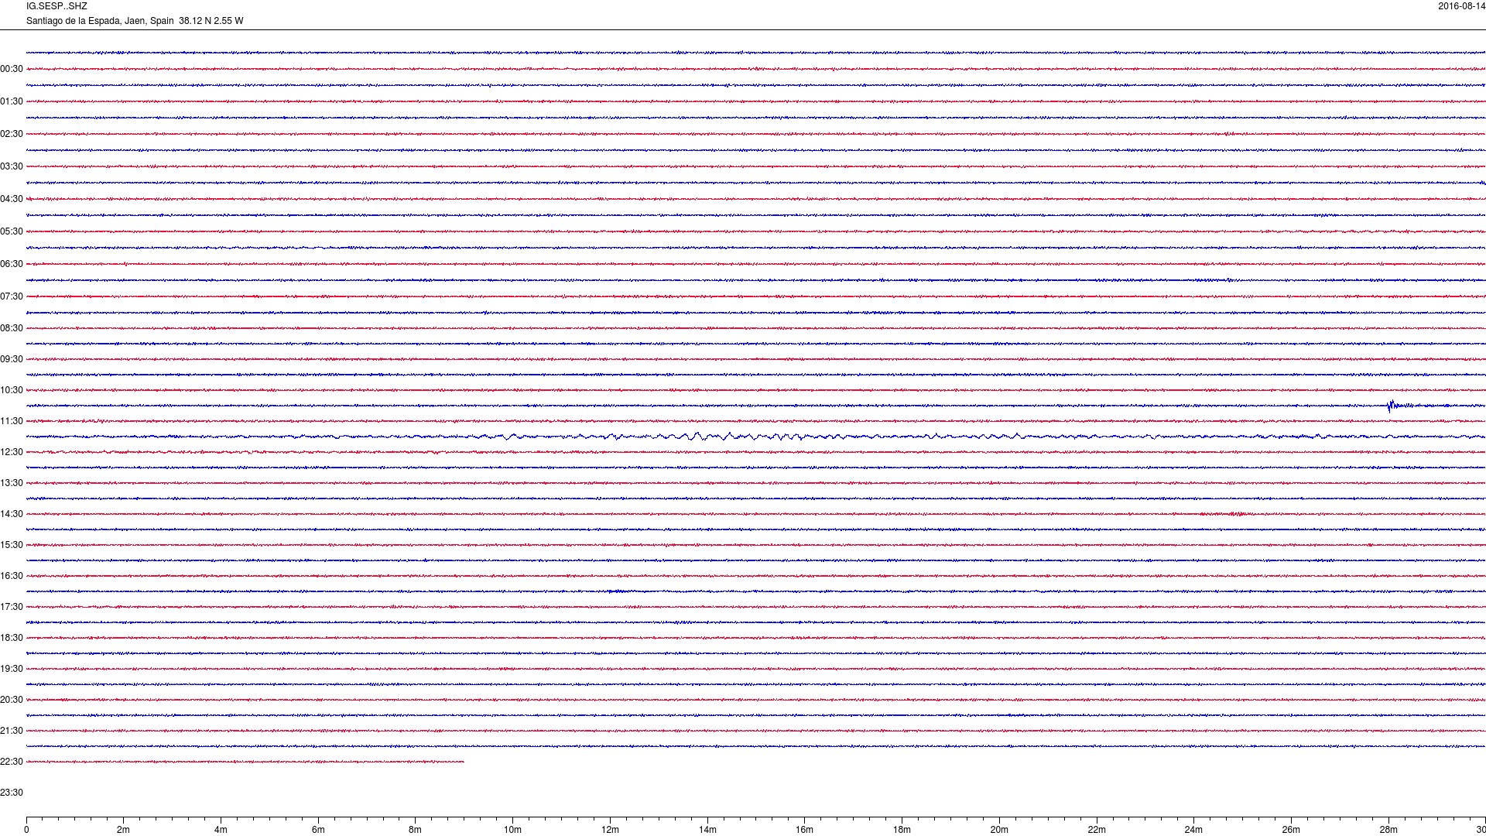Click the 22m tick label on time axis
The image size is (1486, 836).
click(x=1097, y=830)
